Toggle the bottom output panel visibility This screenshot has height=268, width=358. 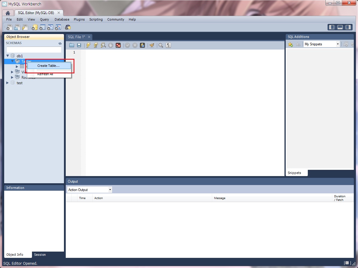[x=340, y=27]
